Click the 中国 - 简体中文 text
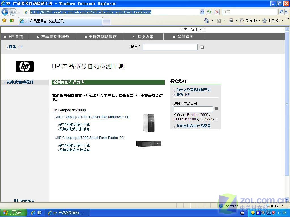This screenshot has width=290, height=217. pyautogui.click(x=192, y=30)
